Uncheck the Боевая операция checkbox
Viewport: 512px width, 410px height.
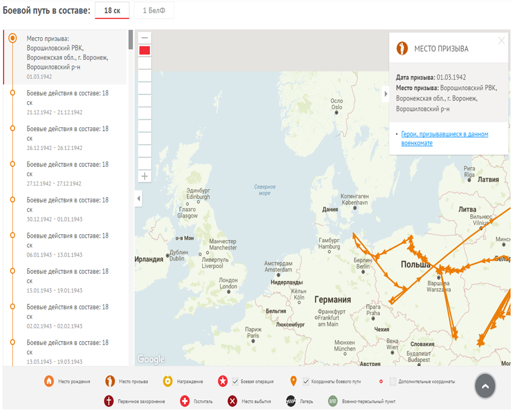[235, 382]
